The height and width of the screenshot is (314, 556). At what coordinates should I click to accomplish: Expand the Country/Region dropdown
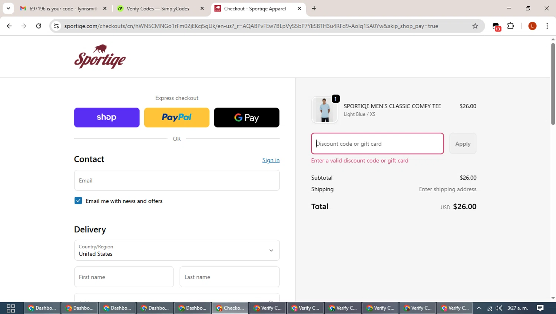[177, 250]
